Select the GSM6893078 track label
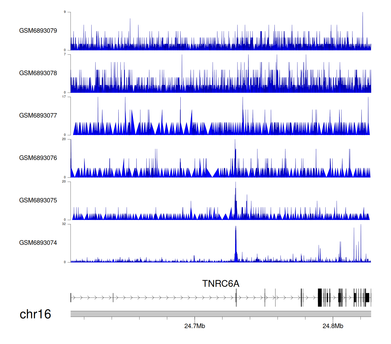 click(38, 73)
